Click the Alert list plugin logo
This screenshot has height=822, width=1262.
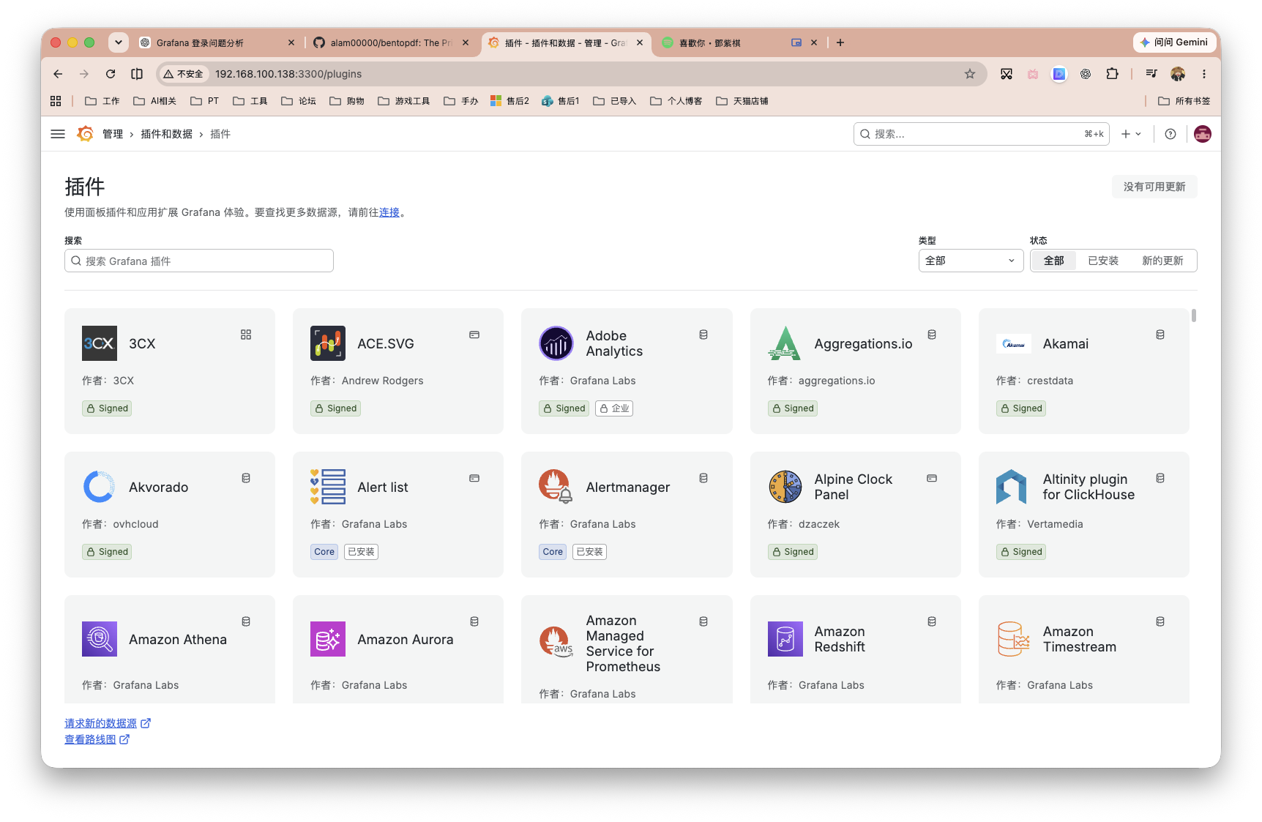[328, 487]
